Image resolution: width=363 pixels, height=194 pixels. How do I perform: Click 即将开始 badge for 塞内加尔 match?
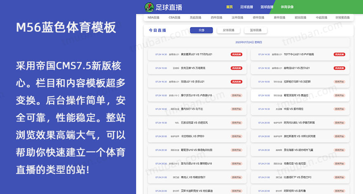click(x=236, y=109)
